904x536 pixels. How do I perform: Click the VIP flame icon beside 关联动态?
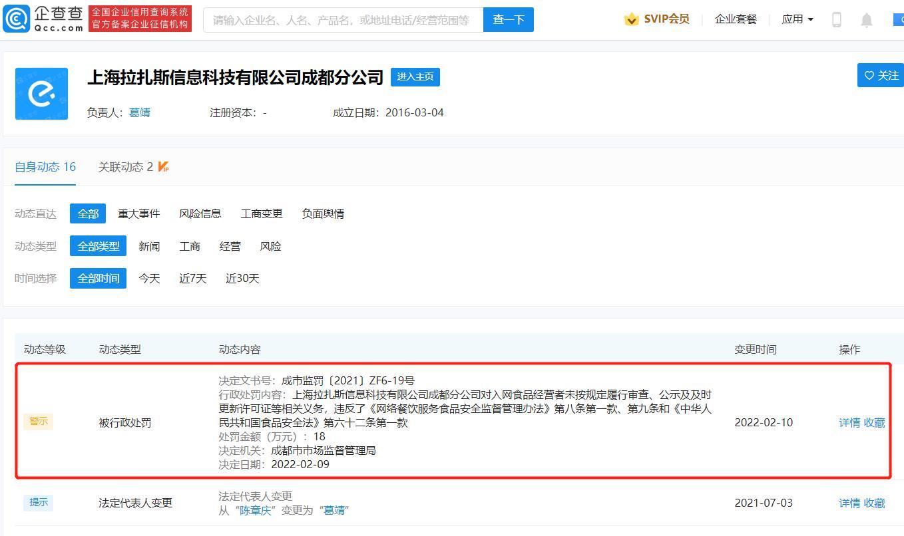163,165
